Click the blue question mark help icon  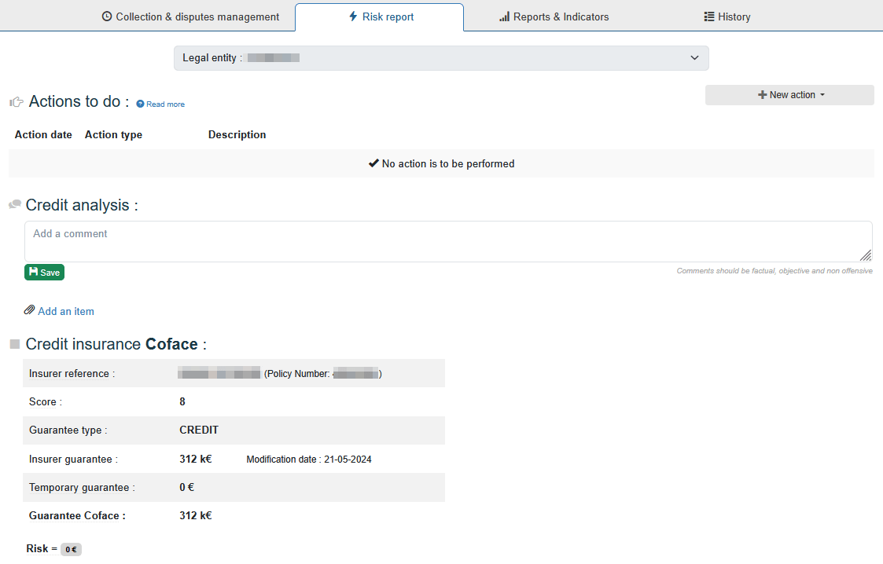[x=140, y=104]
